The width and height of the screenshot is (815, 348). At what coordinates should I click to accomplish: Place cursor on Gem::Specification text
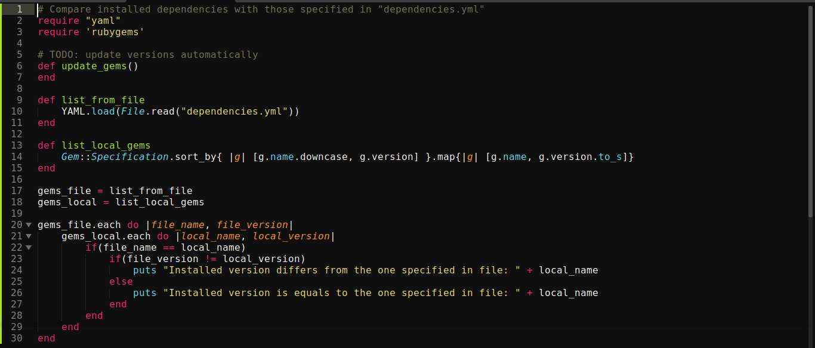[115, 157]
